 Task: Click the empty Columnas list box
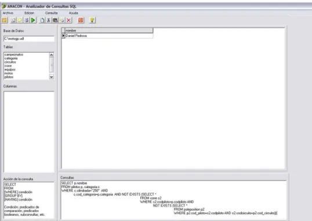point(29,132)
